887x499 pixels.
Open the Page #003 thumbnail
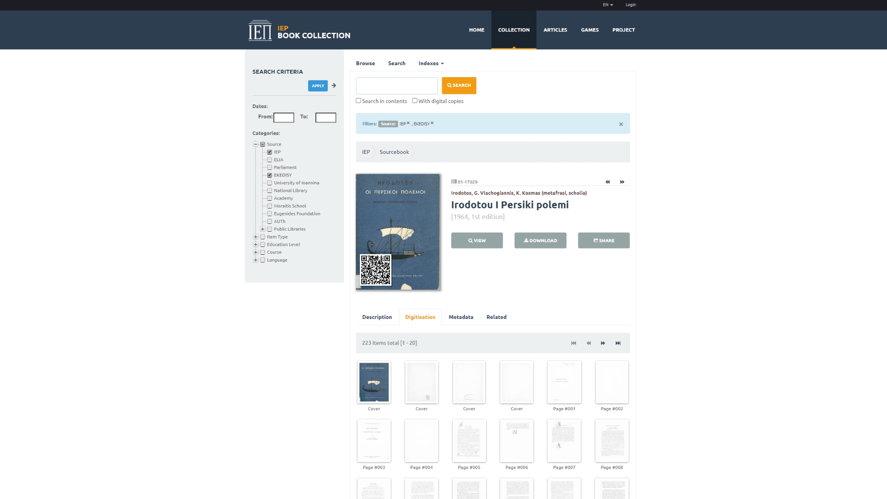374,441
